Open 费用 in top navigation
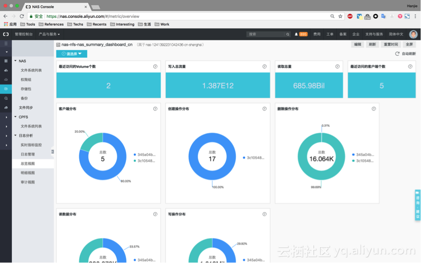This screenshot has width=421, height=263. (317, 35)
